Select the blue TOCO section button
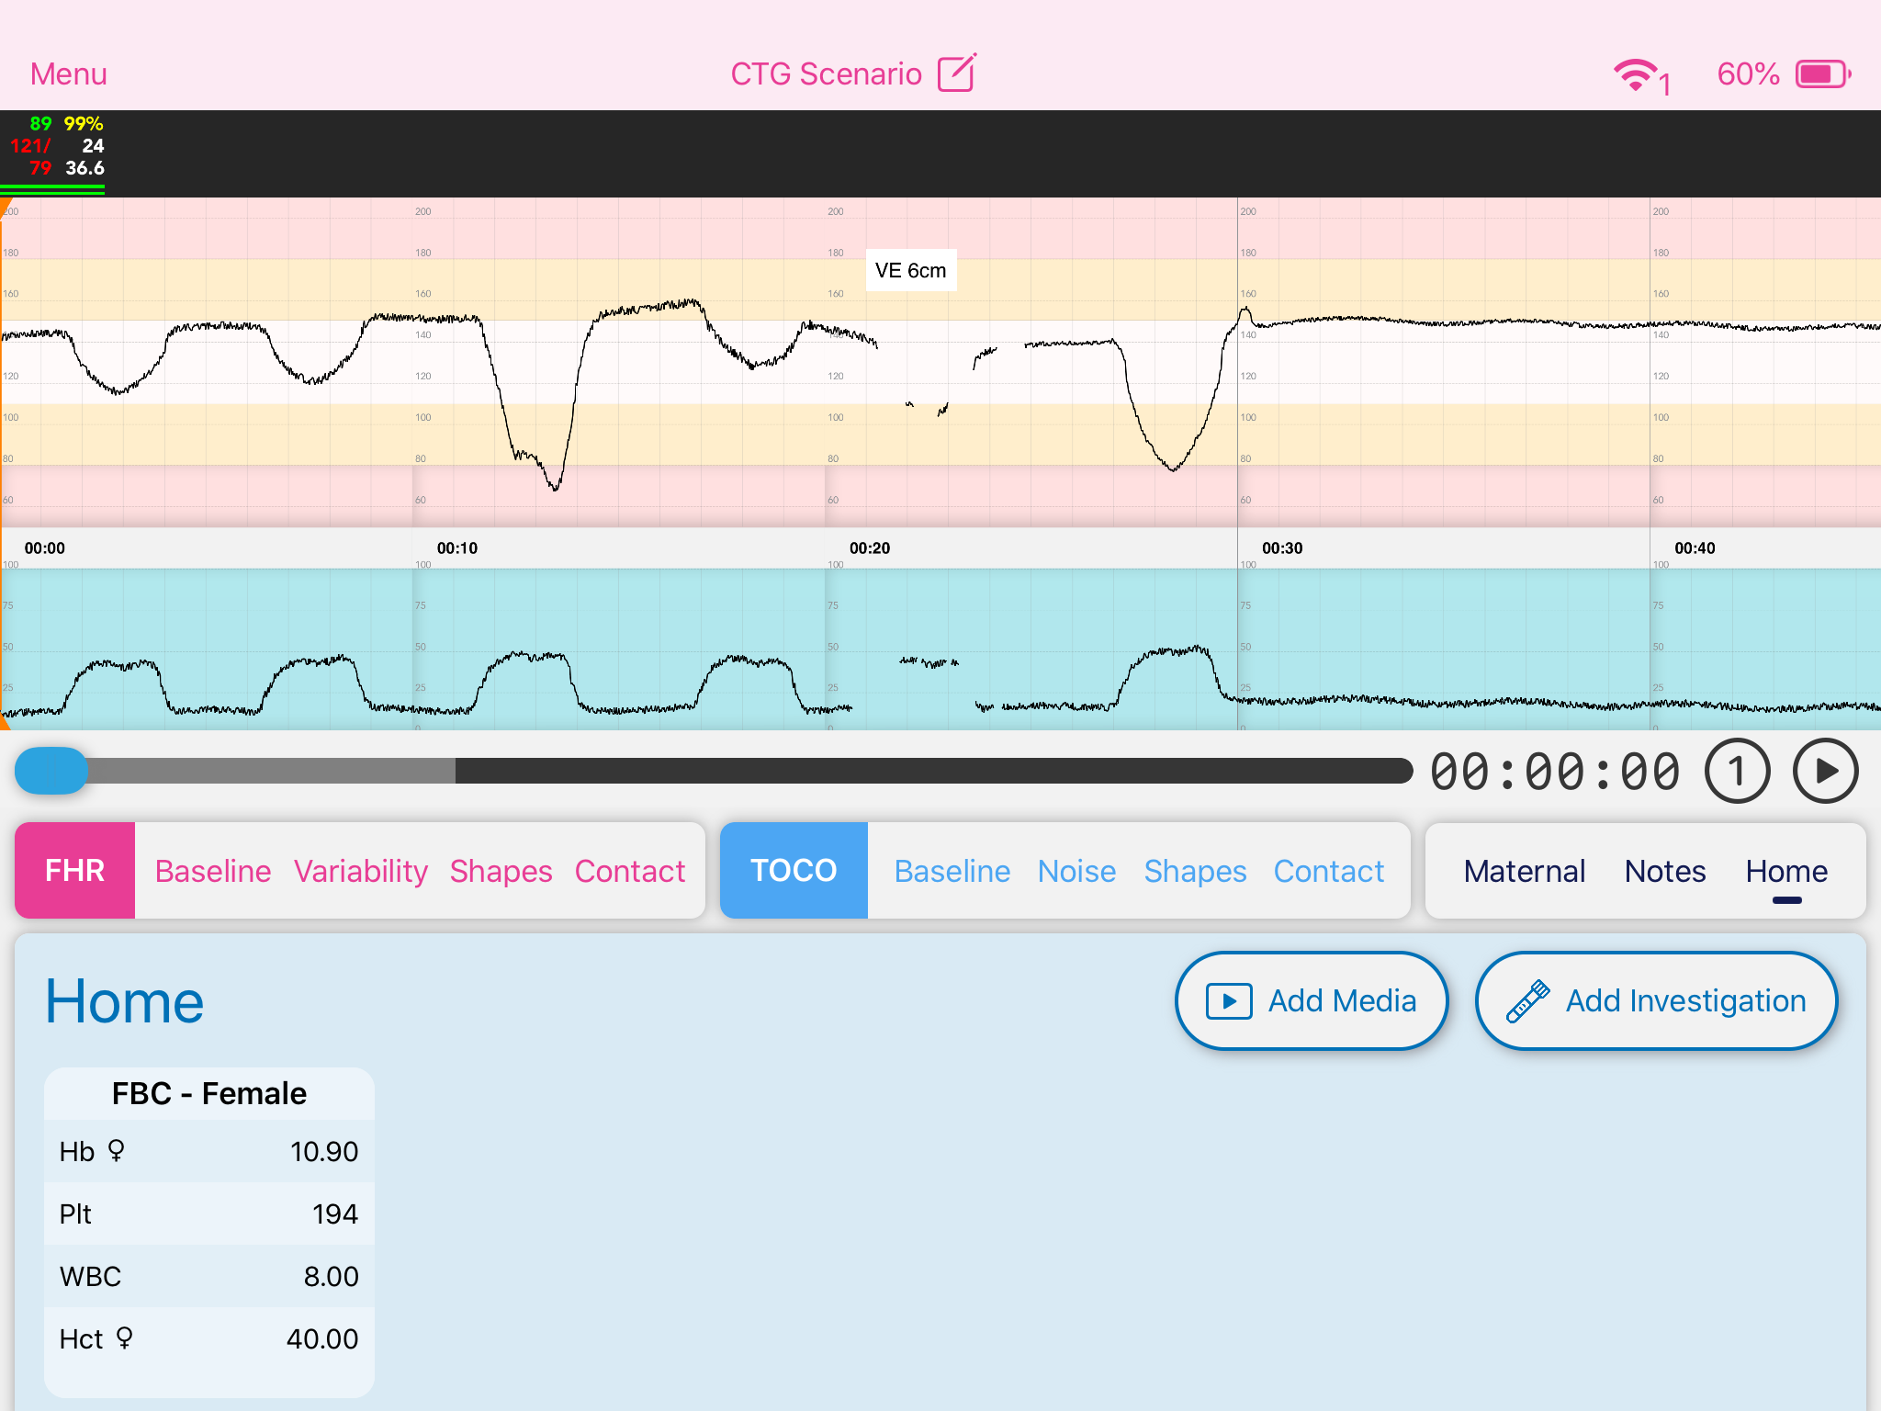Viewport: 1881px width, 1411px height. tap(794, 871)
